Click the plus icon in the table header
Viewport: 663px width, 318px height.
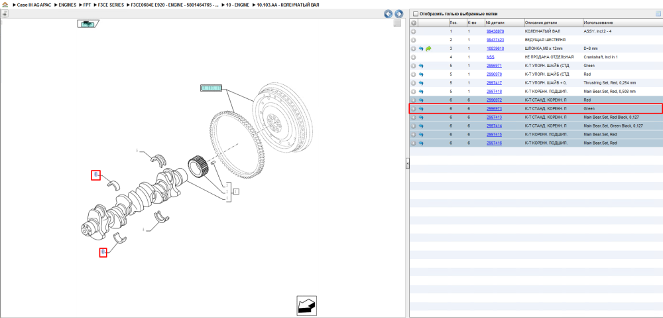(414, 23)
